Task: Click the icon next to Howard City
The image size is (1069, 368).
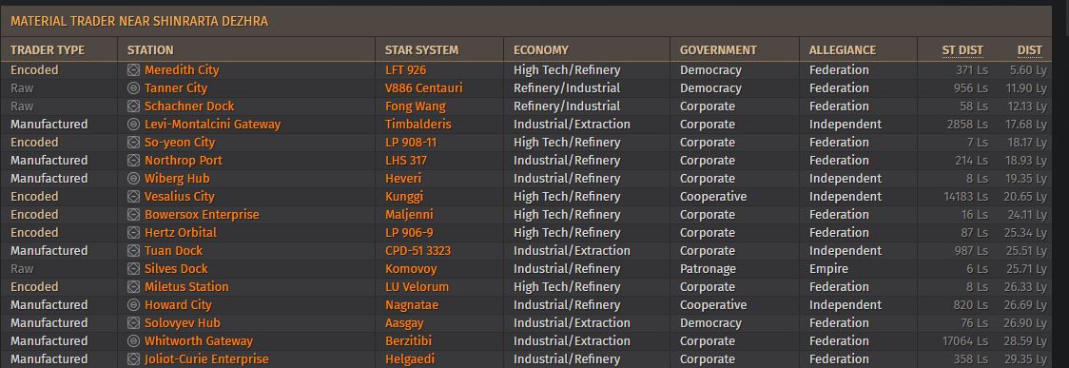Action: tap(133, 304)
